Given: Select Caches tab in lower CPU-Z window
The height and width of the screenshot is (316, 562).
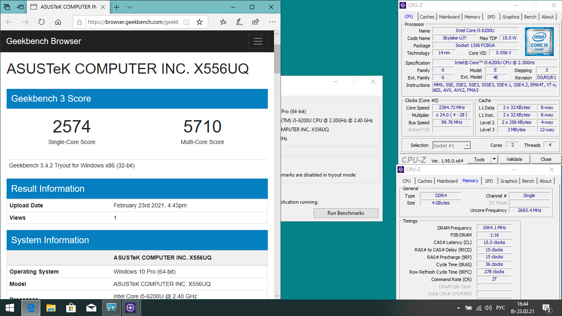Looking at the screenshot, I should (x=425, y=181).
